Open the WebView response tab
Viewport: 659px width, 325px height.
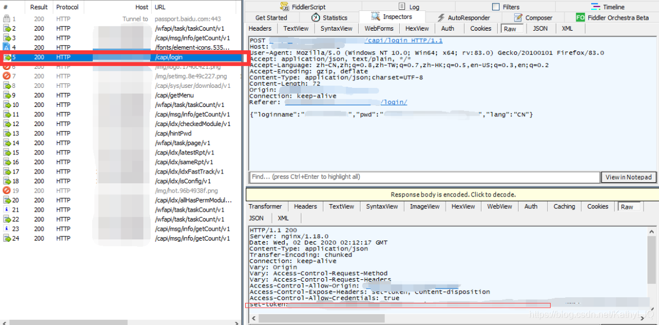point(499,206)
